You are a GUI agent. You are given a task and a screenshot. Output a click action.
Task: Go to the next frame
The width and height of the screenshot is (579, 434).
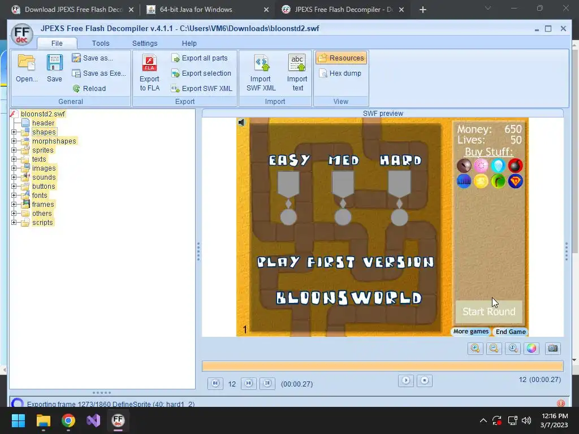249,384
